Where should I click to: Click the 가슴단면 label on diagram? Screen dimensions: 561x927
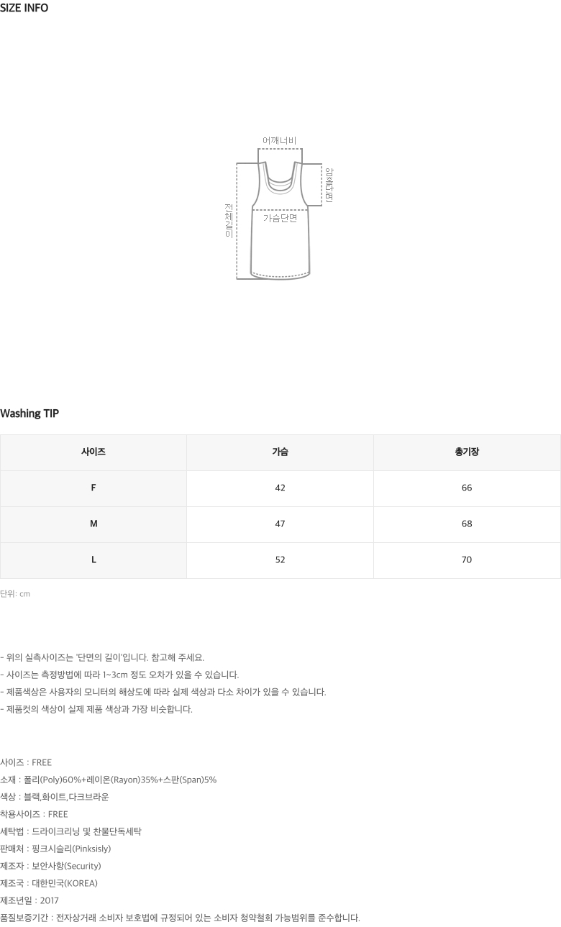(x=280, y=218)
